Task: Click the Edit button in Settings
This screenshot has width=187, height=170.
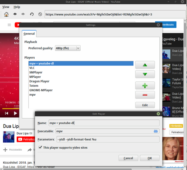Action: coord(145,105)
